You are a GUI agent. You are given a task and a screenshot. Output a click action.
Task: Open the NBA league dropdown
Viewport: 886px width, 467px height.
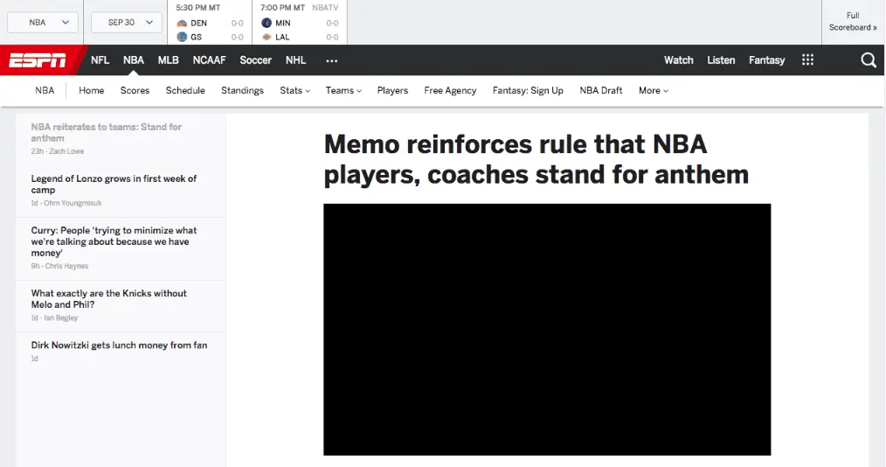[42, 23]
